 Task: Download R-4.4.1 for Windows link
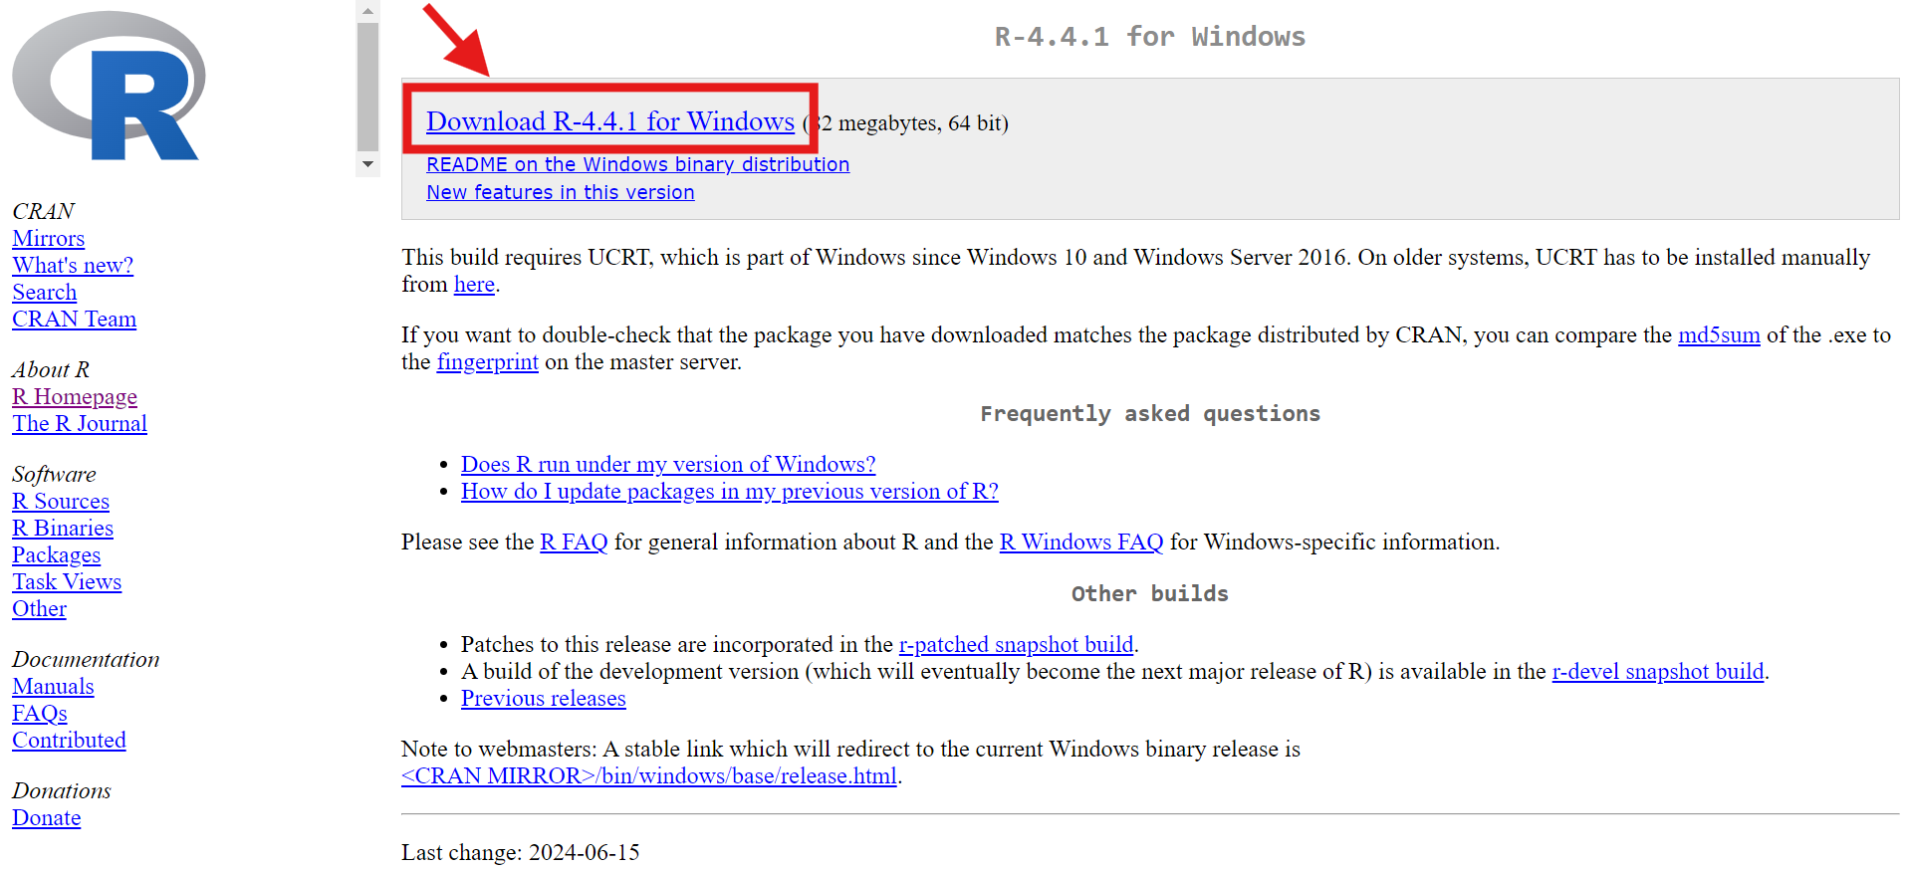610,121
